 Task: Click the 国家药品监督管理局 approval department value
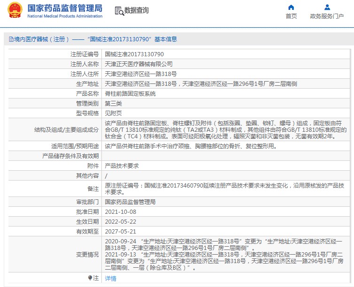tap(130, 202)
